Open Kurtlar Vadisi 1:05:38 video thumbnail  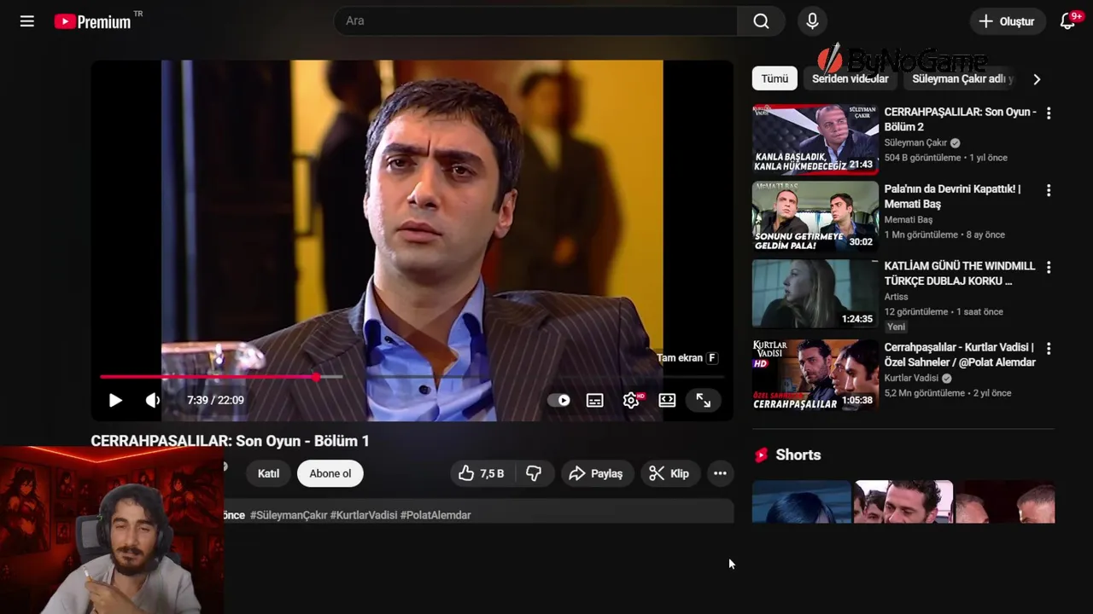tap(815, 375)
